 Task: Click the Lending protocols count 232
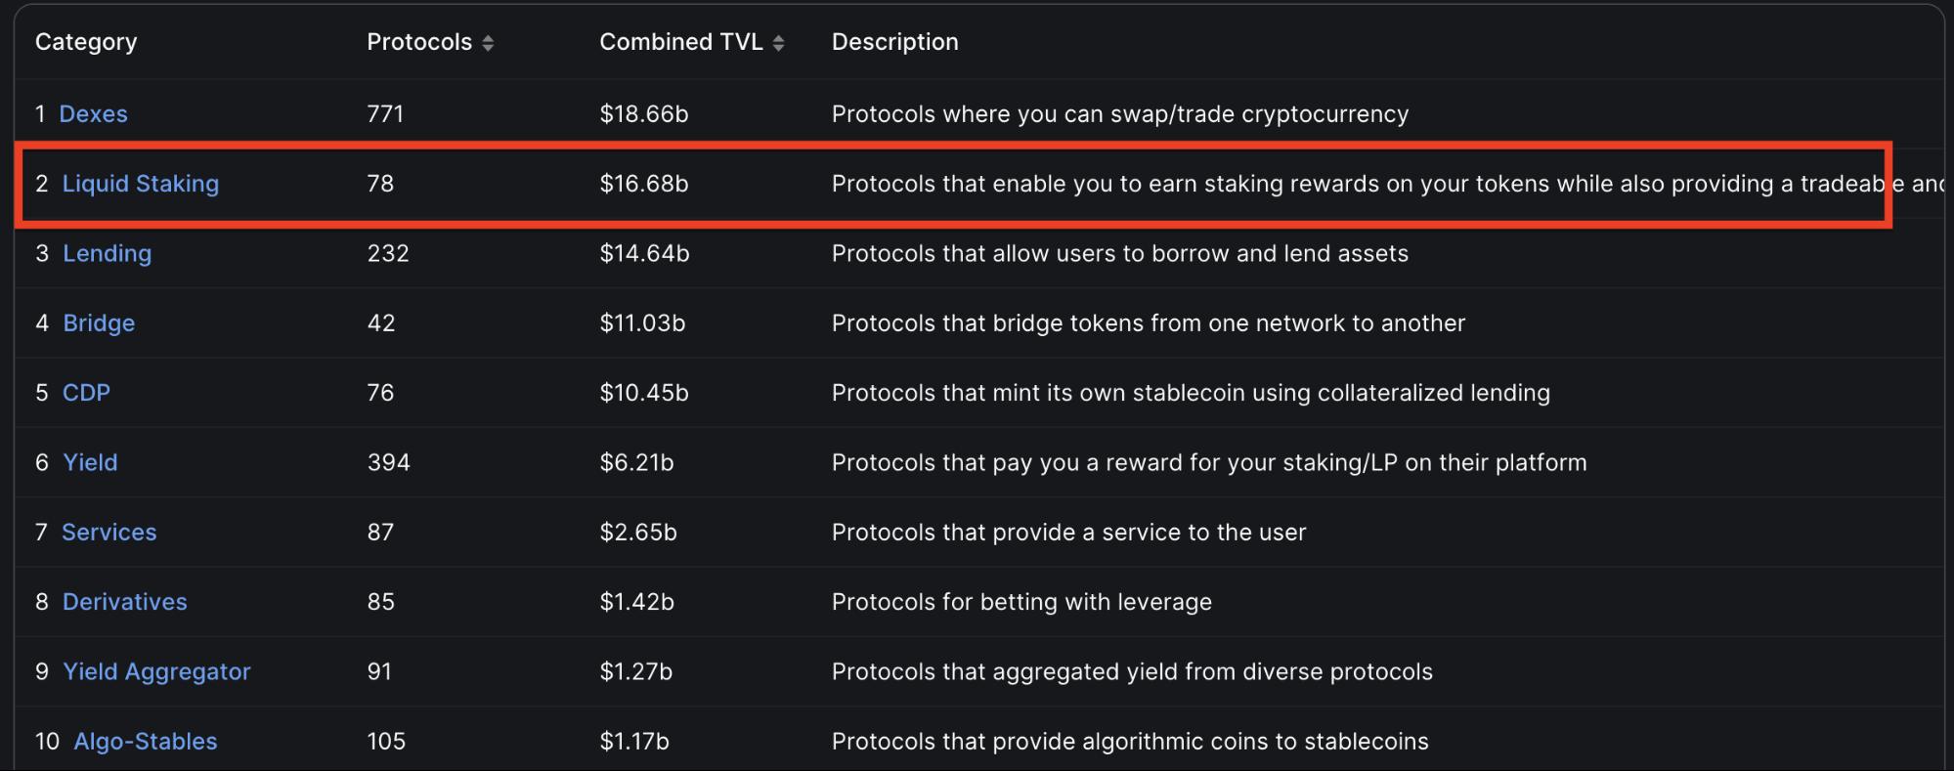[x=388, y=254]
